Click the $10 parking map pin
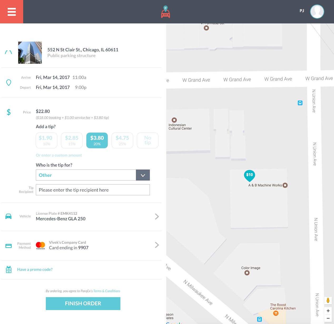The width and height of the screenshot is (334, 324). (x=249, y=175)
